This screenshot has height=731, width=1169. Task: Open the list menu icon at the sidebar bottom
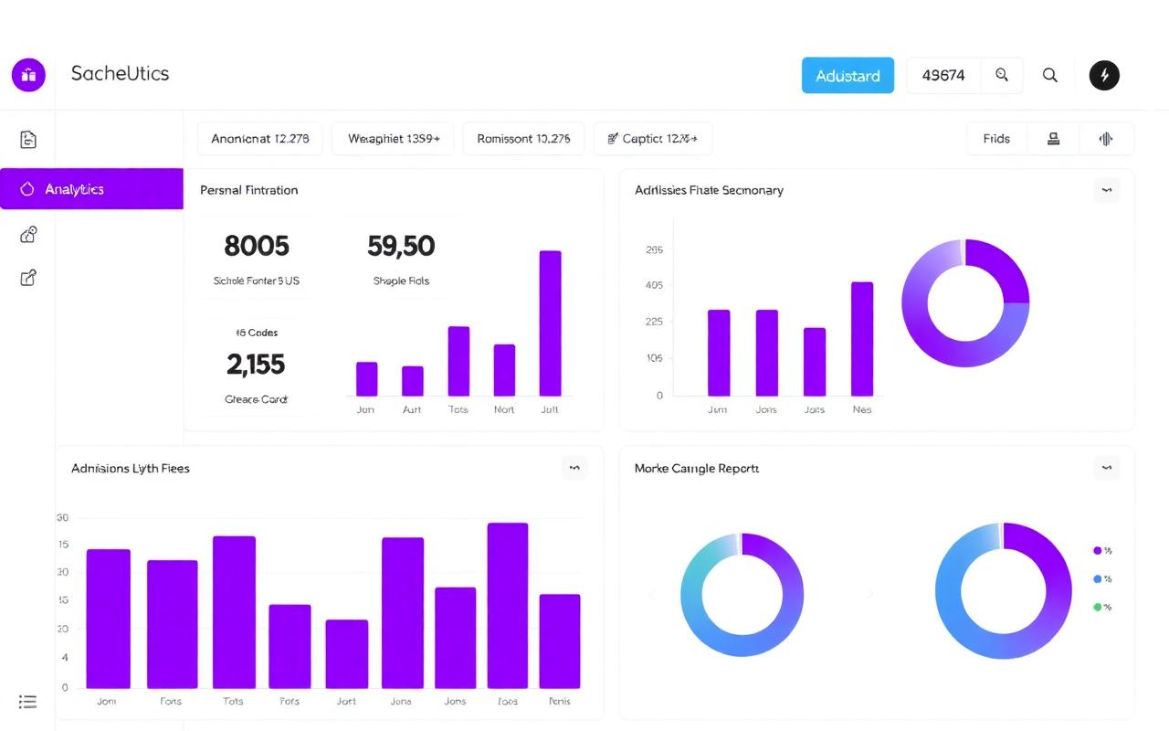click(x=28, y=702)
